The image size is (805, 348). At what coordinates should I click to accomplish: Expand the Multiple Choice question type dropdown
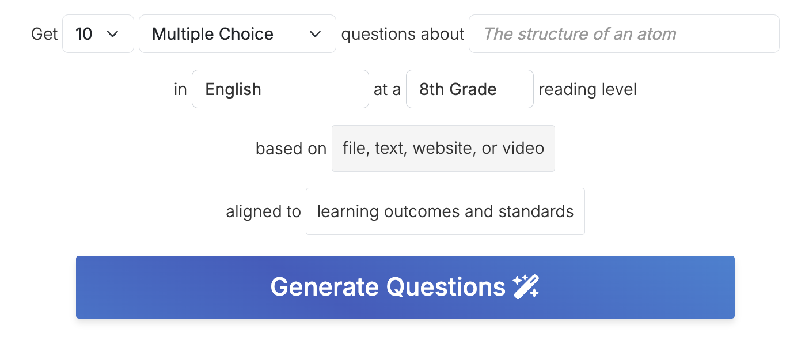pos(237,34)
